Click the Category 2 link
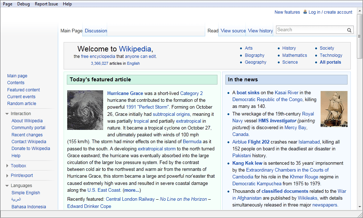Image resolution: width=363 pixels, height=218 pixels. 191,94
